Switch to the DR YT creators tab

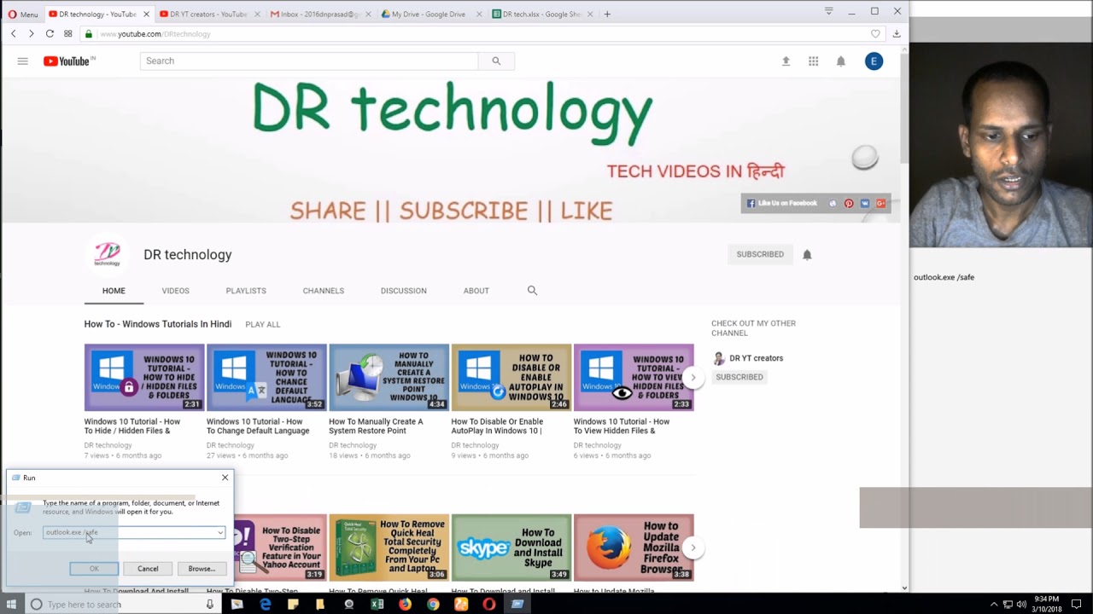207,14
